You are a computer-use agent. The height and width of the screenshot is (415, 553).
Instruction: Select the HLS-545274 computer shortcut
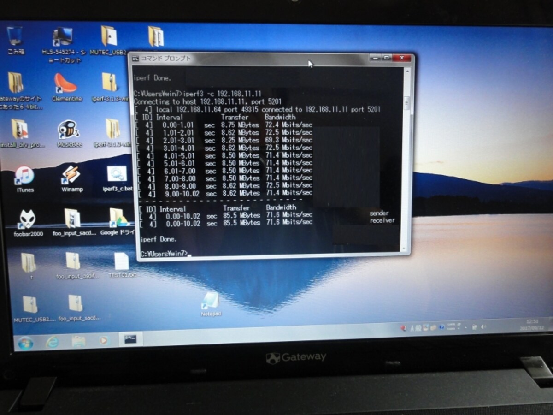point(64,45)
